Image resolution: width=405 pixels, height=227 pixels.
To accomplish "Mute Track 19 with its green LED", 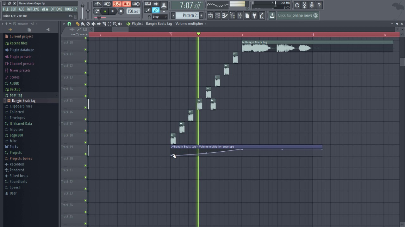I will 85,154.
